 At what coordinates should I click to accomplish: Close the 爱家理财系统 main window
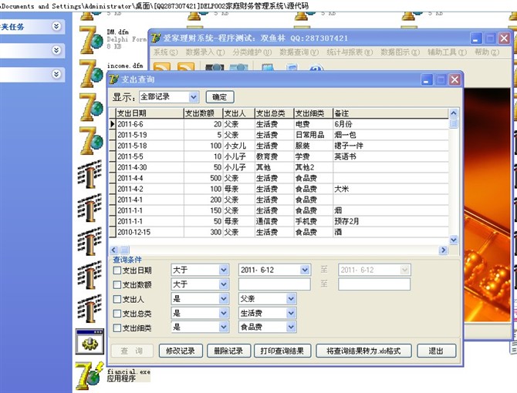click(504, 39)
